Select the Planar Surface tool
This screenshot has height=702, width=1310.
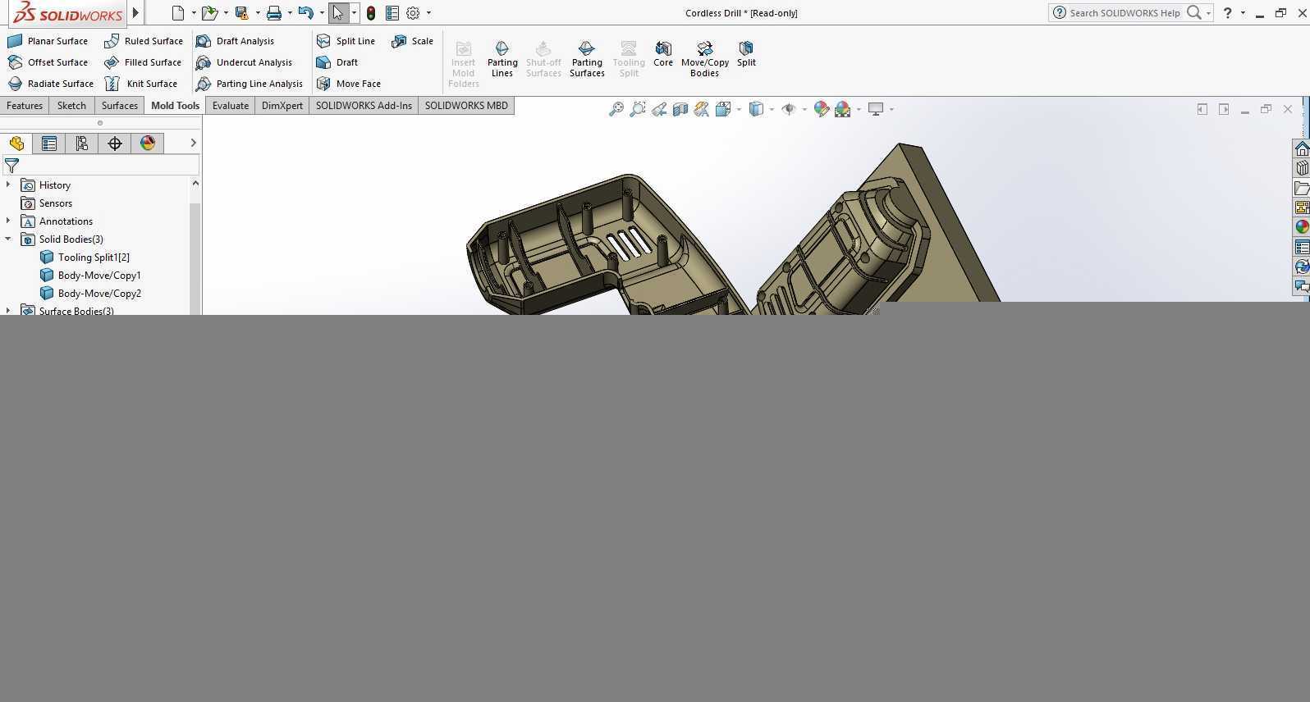[48, 41]
